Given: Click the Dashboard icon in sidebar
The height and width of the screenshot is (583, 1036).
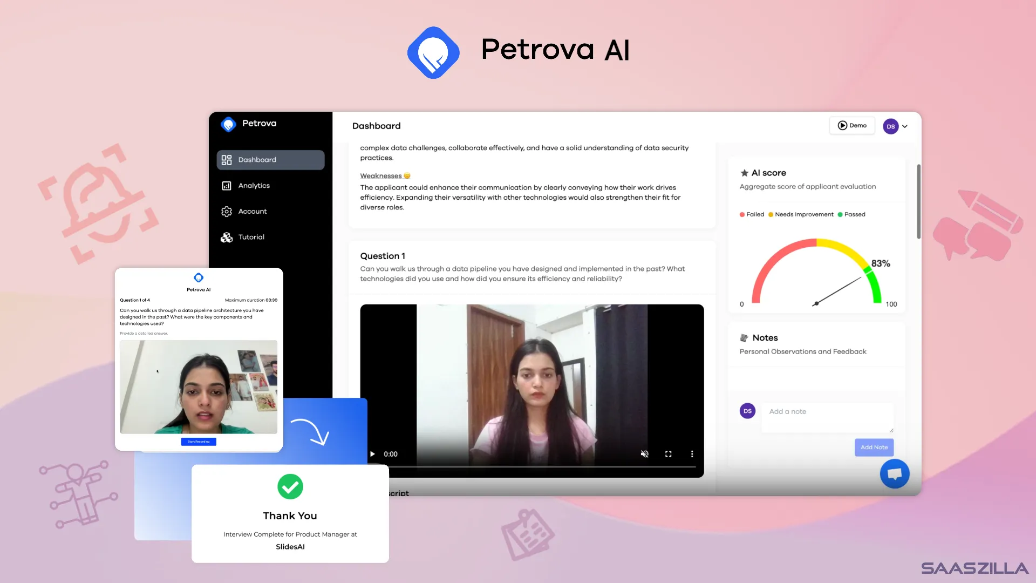Looking at the screenshot, I should click(x=226, y=159).
